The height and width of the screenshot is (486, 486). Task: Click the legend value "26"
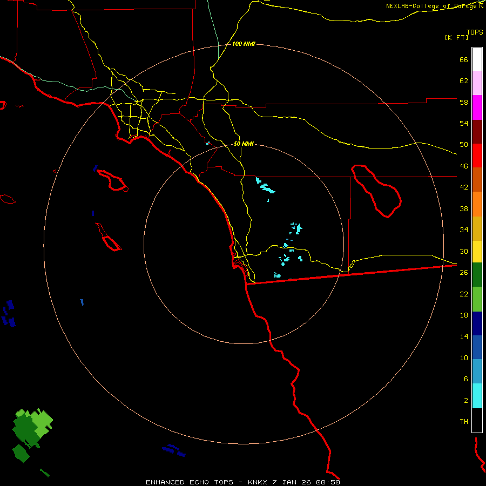click(x=464, y=273)
